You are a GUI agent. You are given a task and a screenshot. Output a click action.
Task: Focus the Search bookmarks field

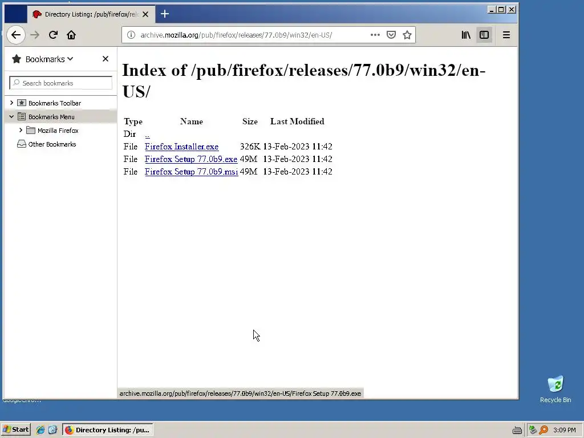pos(60,83)
